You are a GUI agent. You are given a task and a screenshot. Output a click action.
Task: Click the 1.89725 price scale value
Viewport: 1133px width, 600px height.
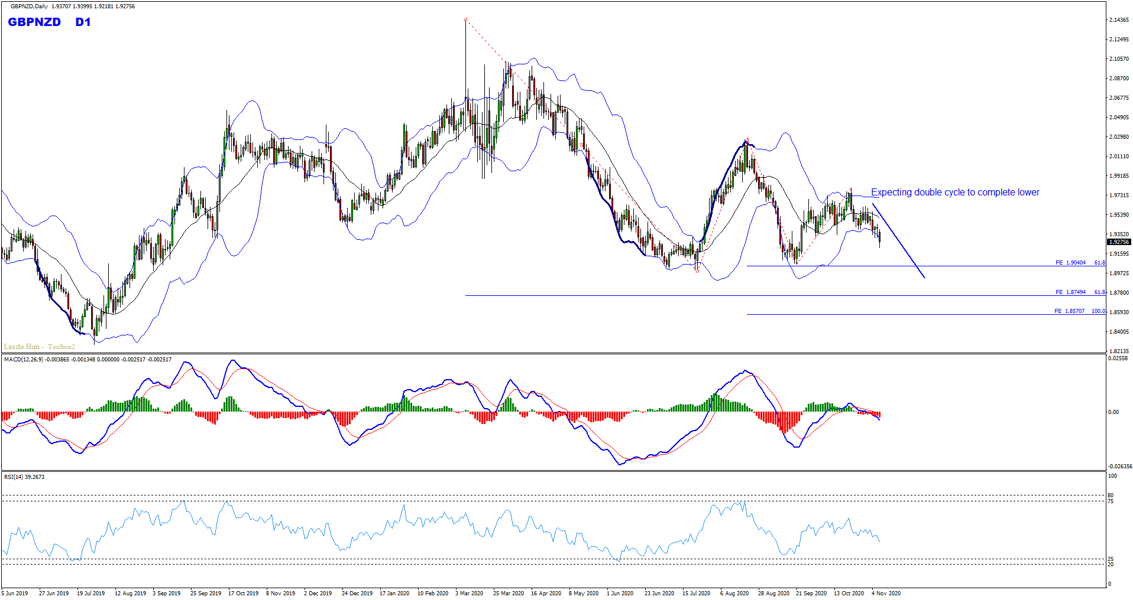(1119, 273)
